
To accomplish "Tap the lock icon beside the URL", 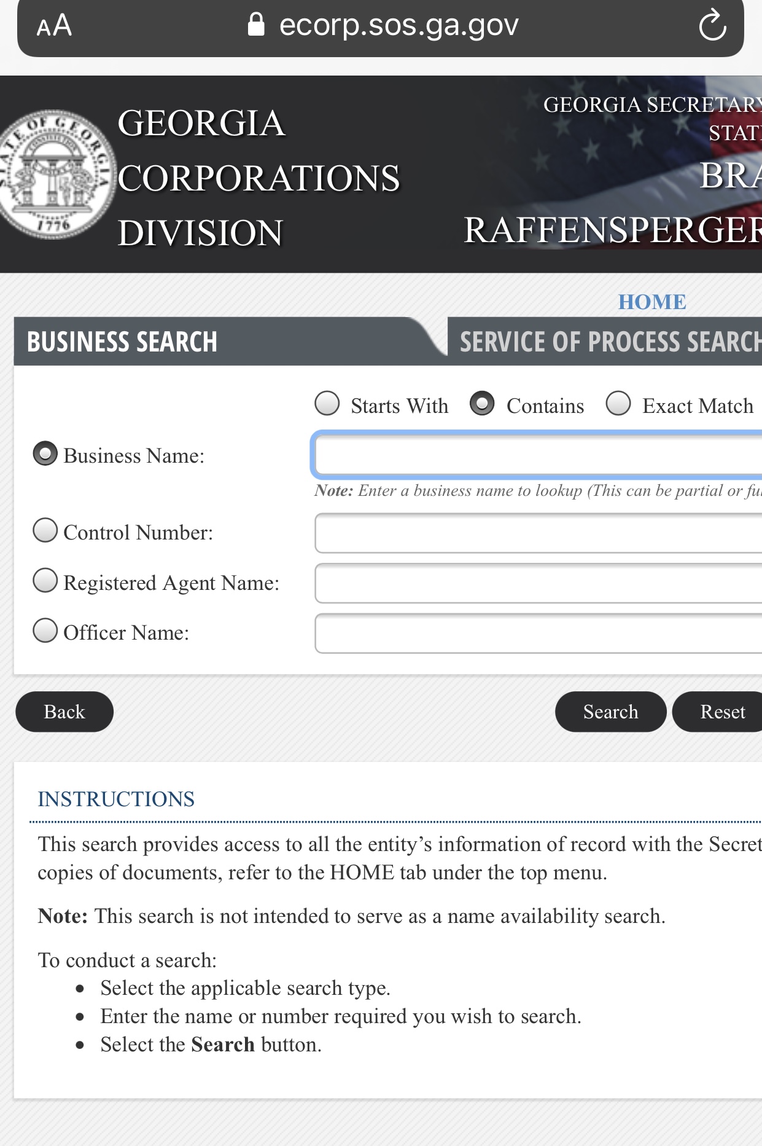I will point(256,25).
